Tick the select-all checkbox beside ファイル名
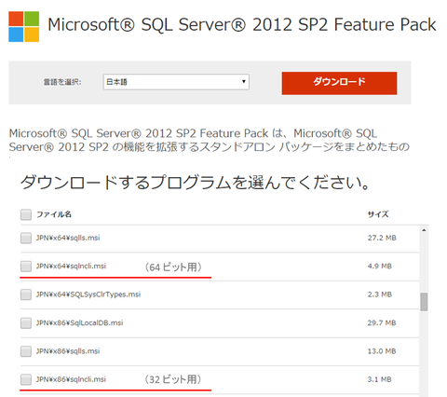This screenshot has width=447, height=397. (26, 214)
